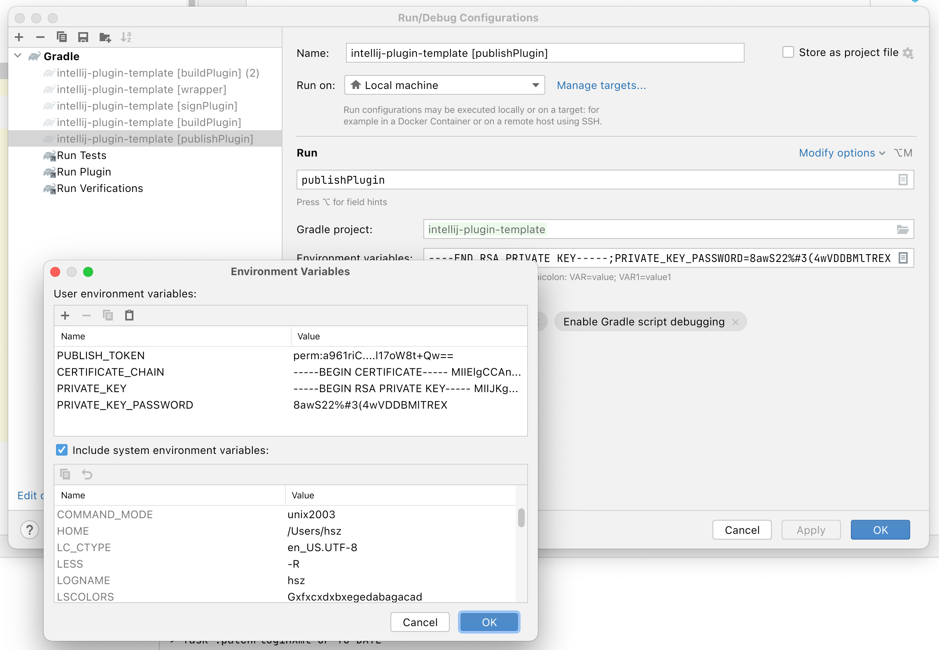This screenshot has width=939, height=650.
Task: Open help with question mark button
Action: tap(30, 530)
